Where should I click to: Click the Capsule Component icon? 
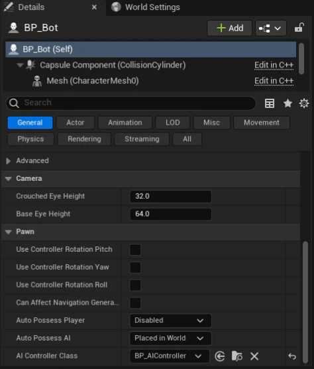pos(30,65)
